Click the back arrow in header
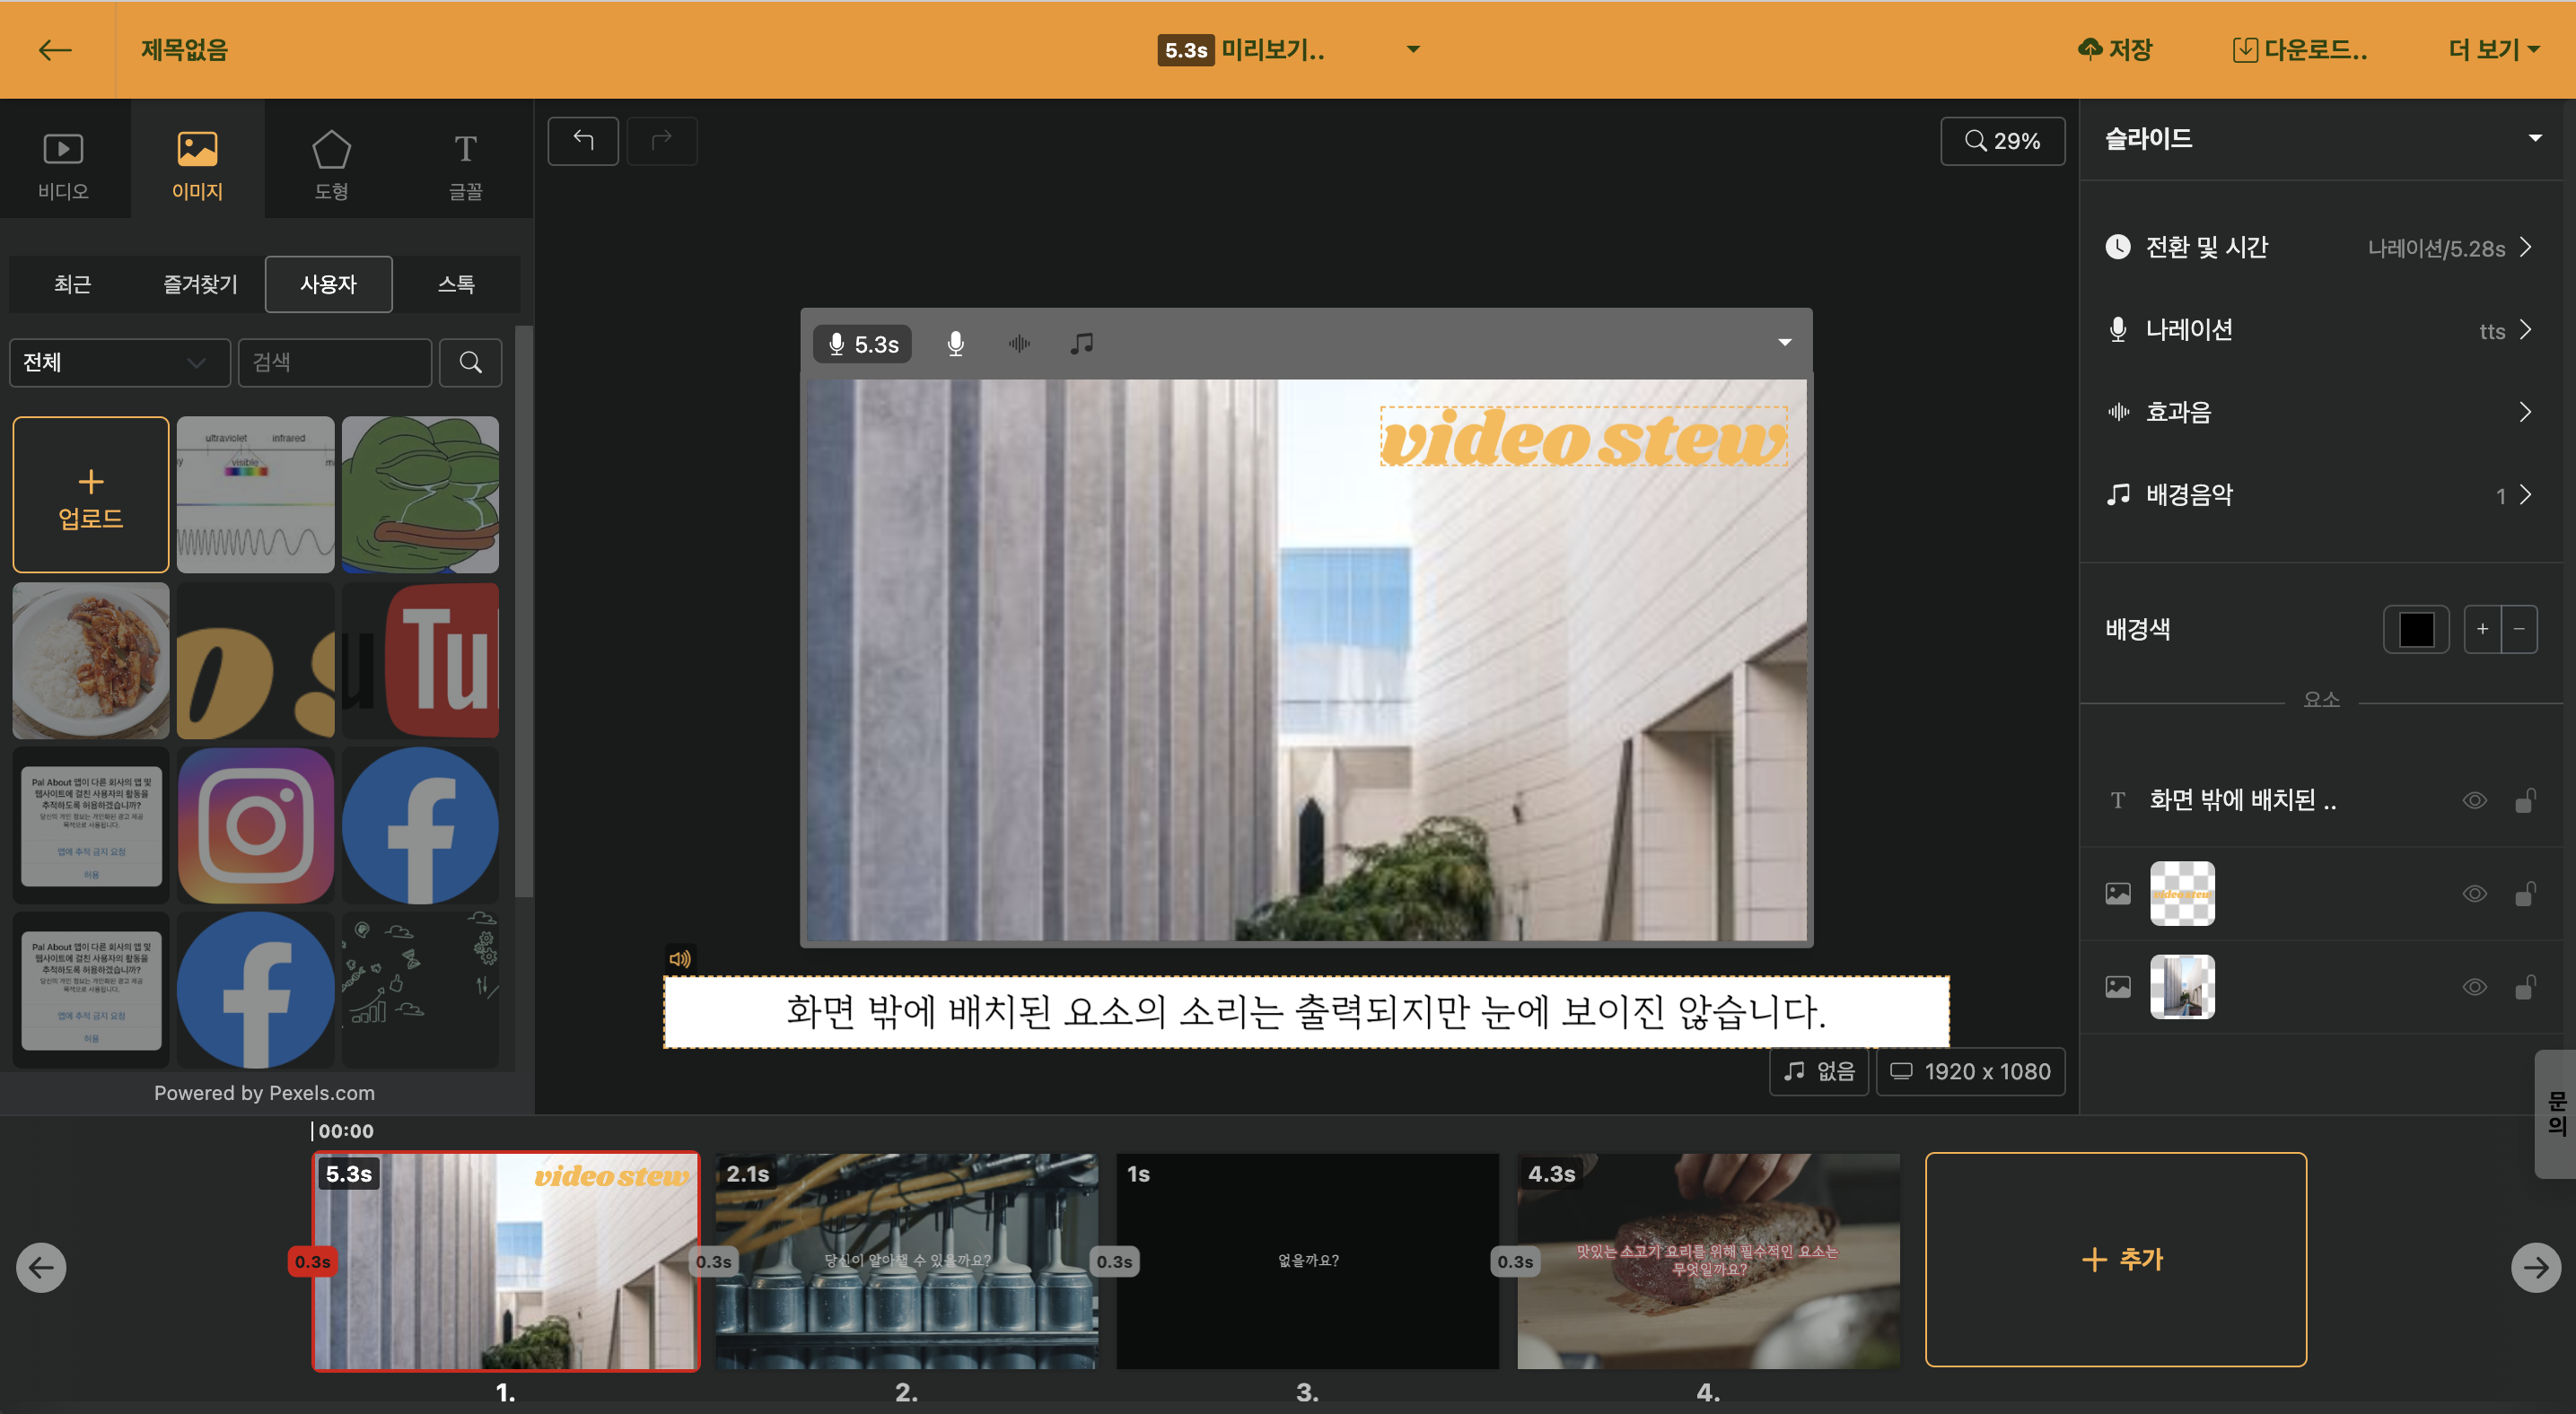 pos(55,50)
